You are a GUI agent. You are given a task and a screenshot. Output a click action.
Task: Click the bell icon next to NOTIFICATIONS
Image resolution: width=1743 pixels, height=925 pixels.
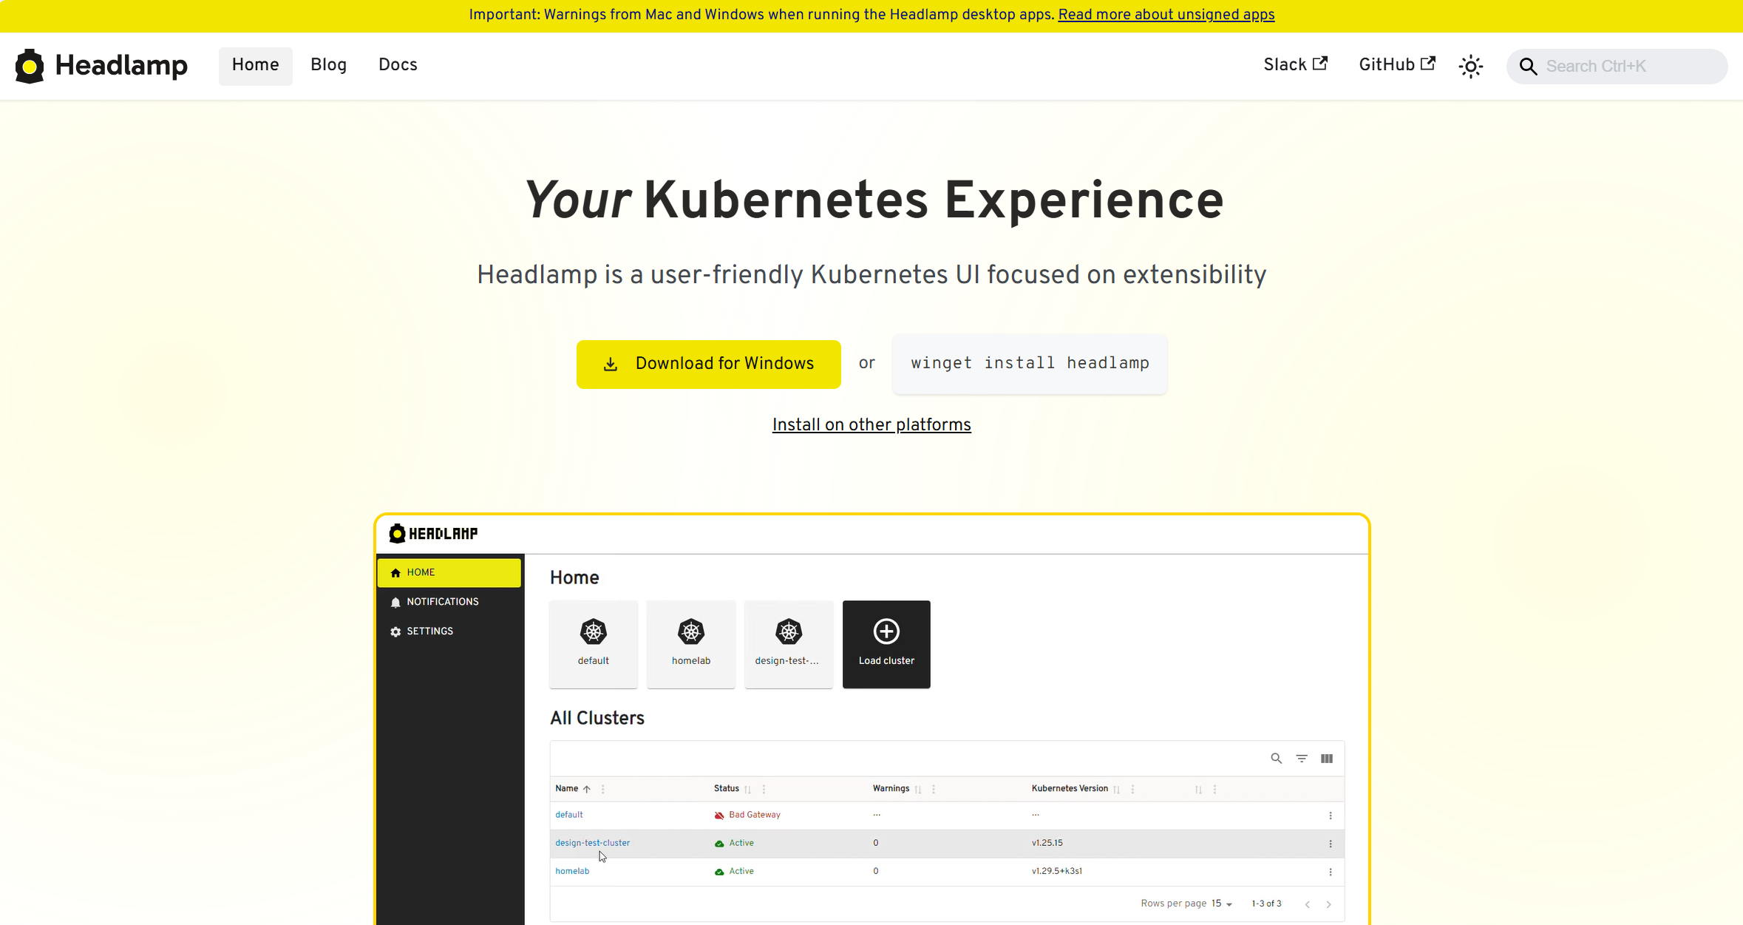pyautogui.click(x=395, y=603)
